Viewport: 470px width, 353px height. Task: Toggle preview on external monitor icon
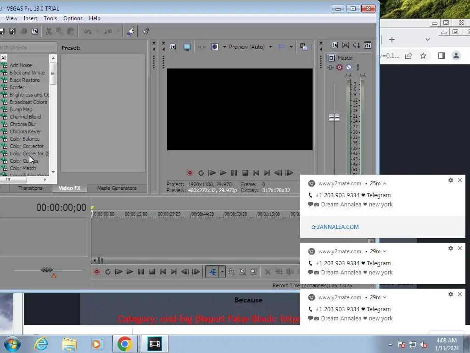pos(187,47)
